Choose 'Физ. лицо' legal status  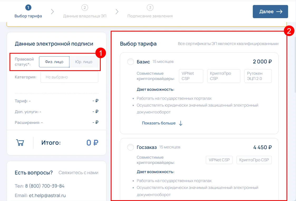[54, 62]
